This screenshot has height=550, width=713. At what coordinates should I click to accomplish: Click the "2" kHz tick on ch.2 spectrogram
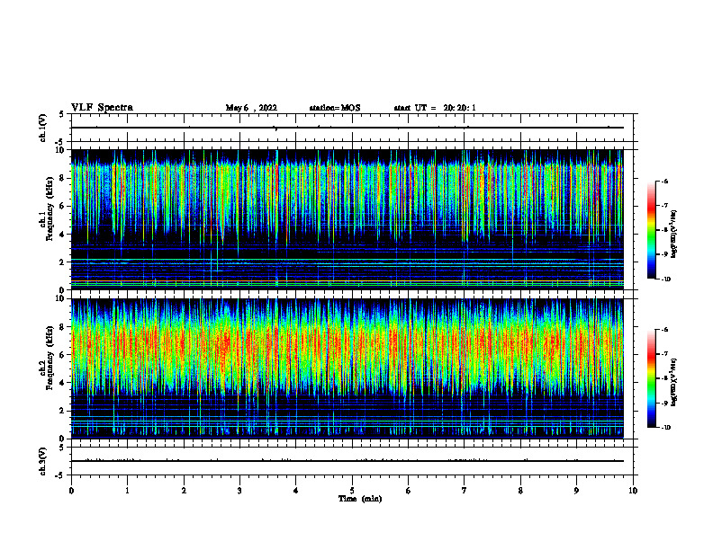[62, 411]
